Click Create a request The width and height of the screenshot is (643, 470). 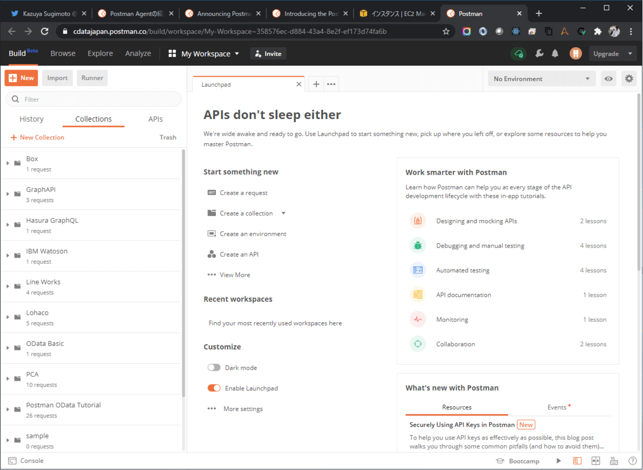237,193
